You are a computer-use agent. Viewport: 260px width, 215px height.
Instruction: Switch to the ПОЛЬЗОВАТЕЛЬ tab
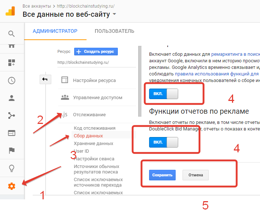[x=114, y=31]
